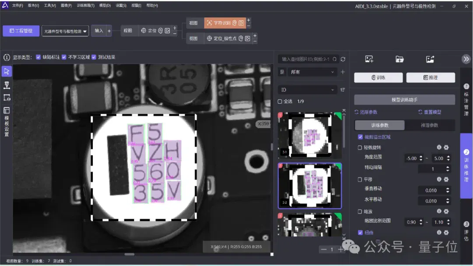Select image thumbnail 2-1
473x266 pixels.
pyautogui.click(x=310, y=135)
